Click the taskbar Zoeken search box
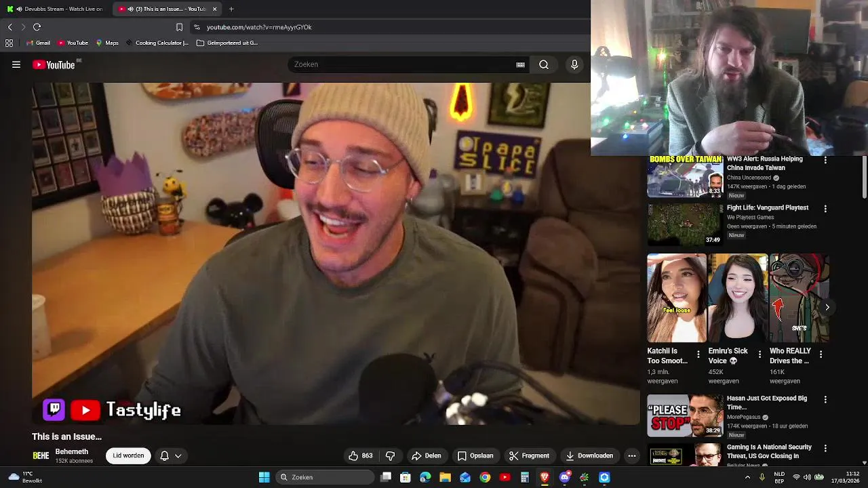 [x=325, y=477]
